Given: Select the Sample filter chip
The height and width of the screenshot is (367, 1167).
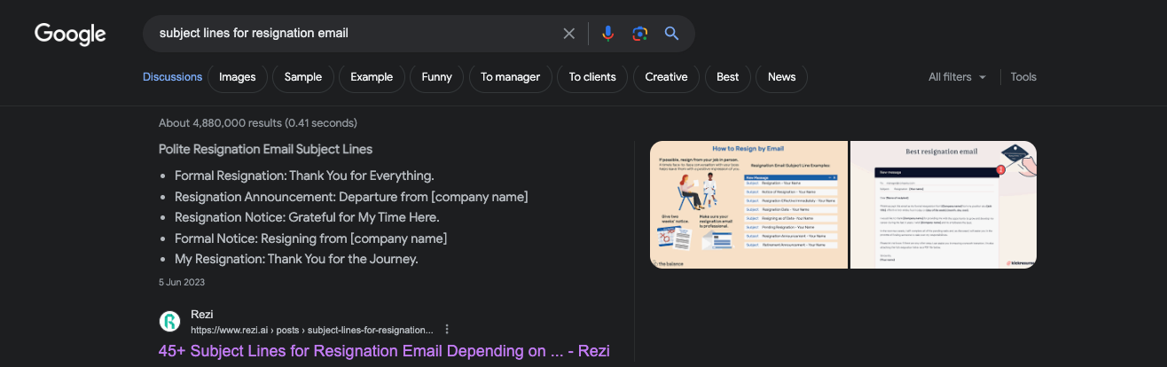Looking at the screenshot, I should [x=303, y=77].
